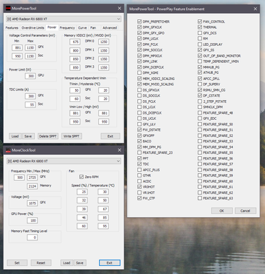This screenshot has width=265, height=274.
Task: Click Load in MorePowerTool
Action: (15, 136)
